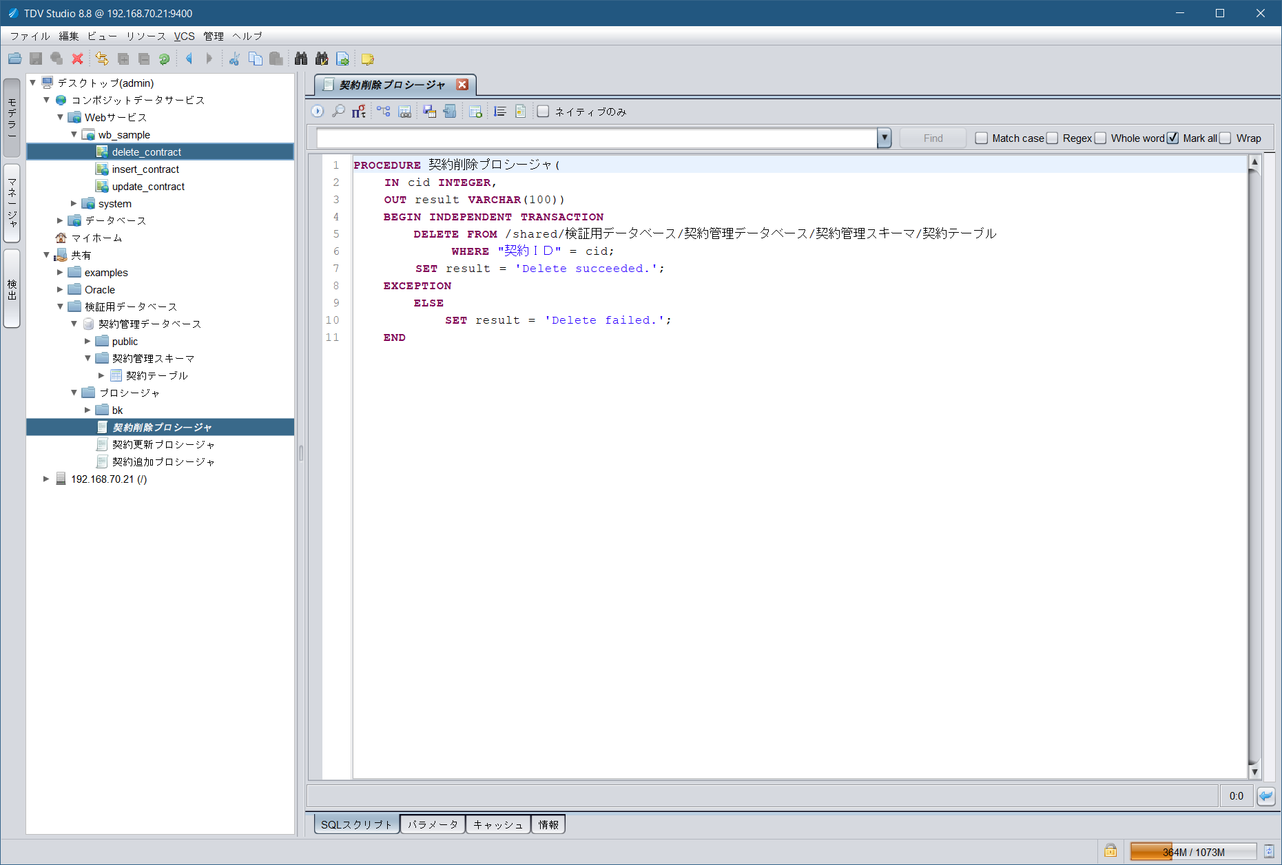Click the expand all (plus) toolbar icon
The height and width of the screenshot is (865, 1282).
(x=123, y=59)
